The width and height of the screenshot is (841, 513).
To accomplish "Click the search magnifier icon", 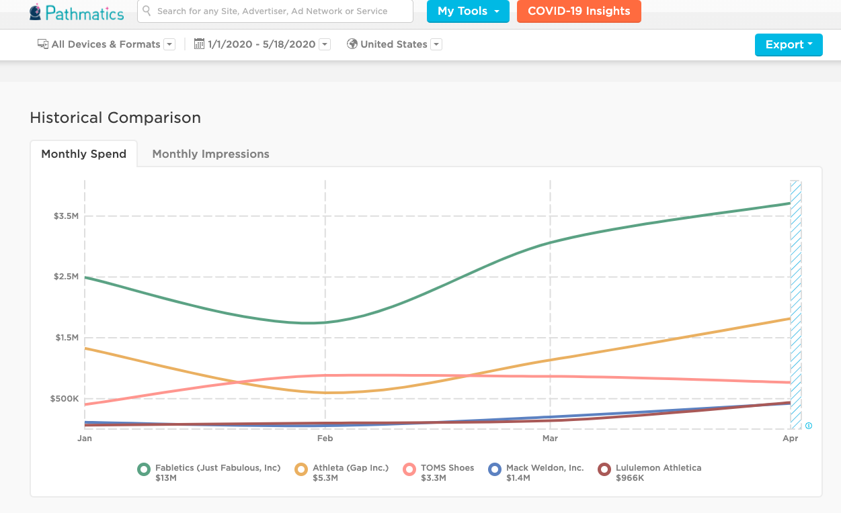I will (x=147, y=11).
